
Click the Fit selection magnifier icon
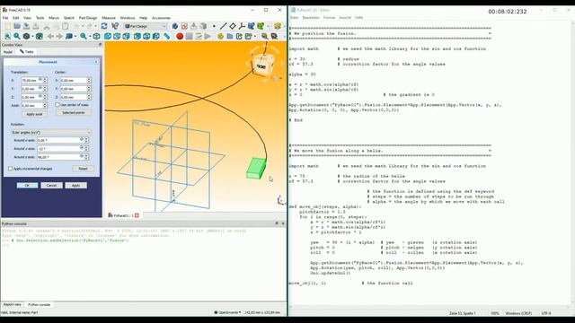[x=17, y=36]
